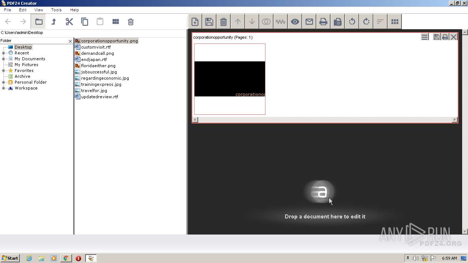
Task: Click the horizontal scrollbar right arrow
Action: coord(455,119)
